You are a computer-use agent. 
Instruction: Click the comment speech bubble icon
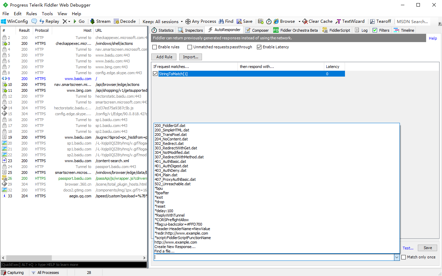coord(34,21)
